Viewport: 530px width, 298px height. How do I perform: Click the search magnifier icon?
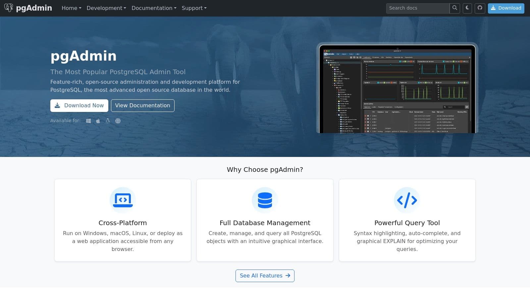click(455, 8)
